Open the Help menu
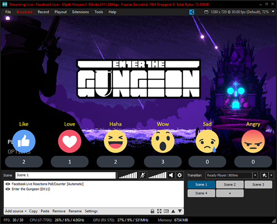The height and width of the screenshot is (224, 277). 113,12
